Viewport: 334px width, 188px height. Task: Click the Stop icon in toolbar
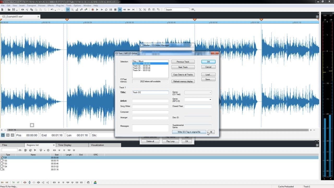point(115,10)
